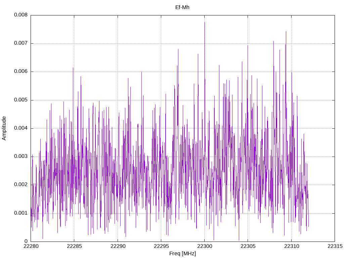Click the 'Freq [MHz]' x-axis label
This screenshot has width=344, height=258.
point(182,254)
